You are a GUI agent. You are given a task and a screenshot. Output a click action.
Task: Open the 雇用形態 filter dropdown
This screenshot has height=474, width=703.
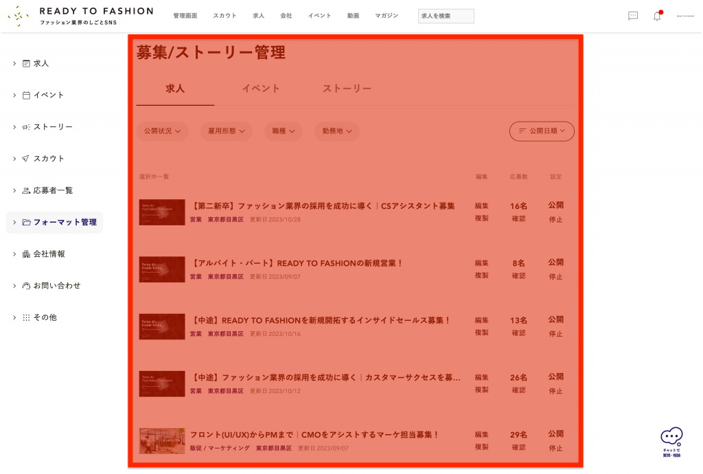tap(226, 131)
